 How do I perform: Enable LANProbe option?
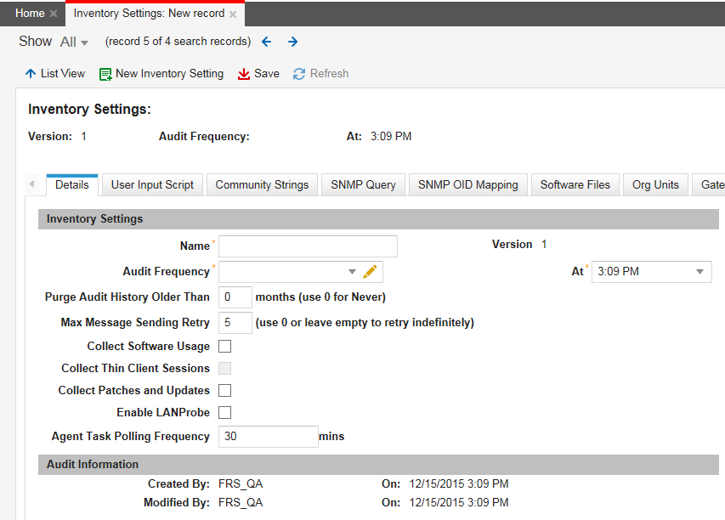pos(225,412)
